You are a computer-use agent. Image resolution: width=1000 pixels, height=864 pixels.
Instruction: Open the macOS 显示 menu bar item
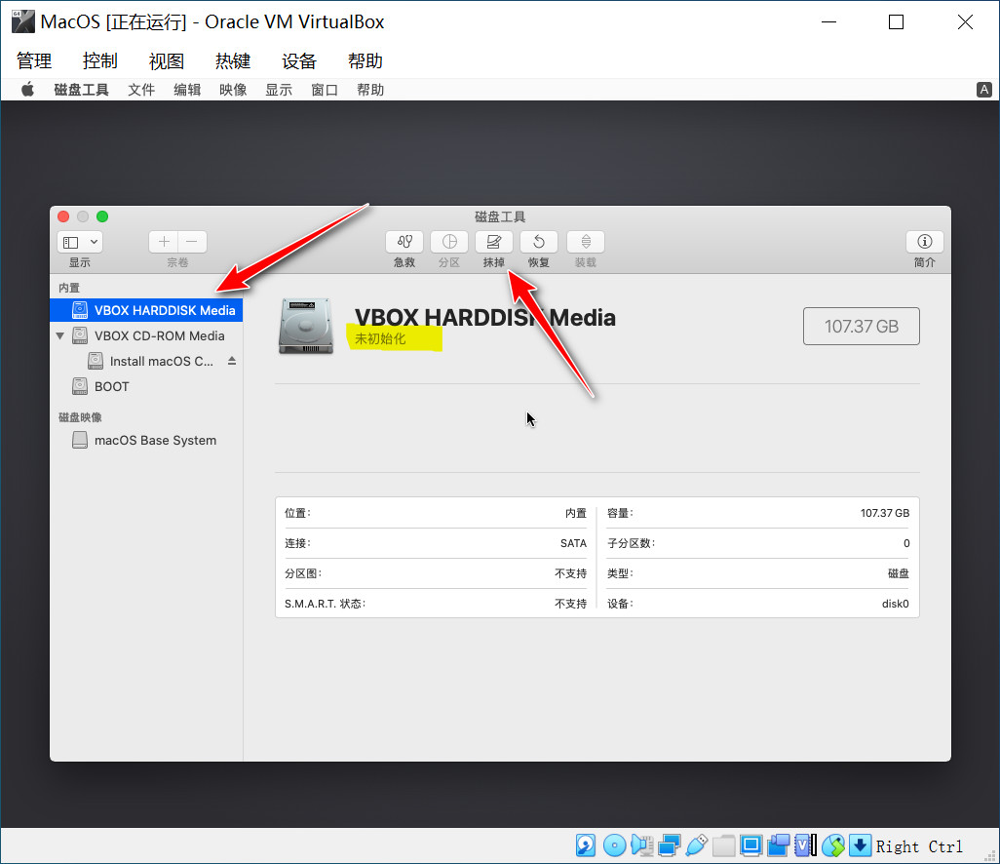[x=279, y=90]
